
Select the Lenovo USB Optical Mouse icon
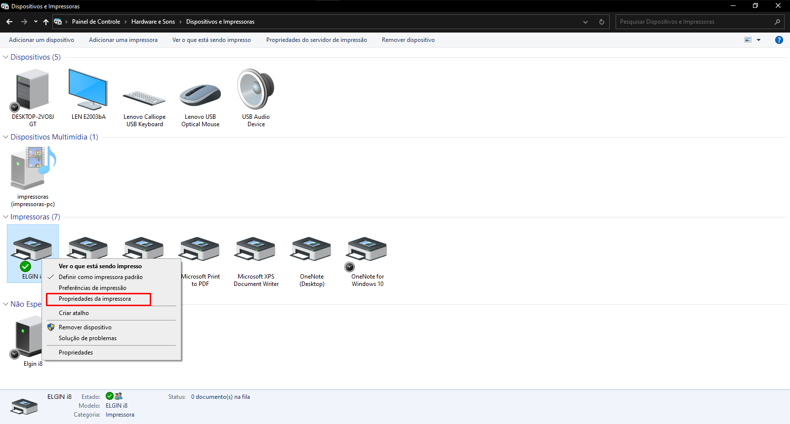coord(200,95)
